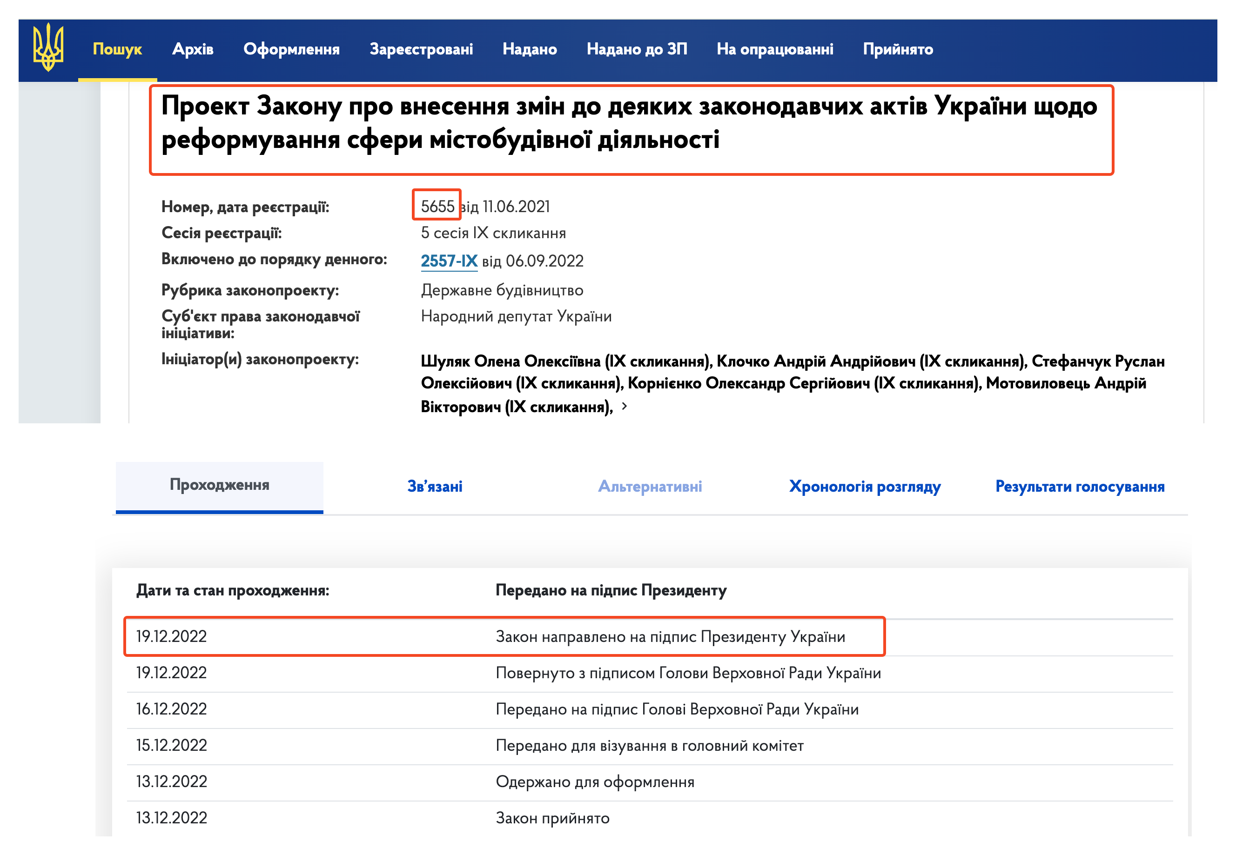Navigate to the Надано section
This screenshot has width=1236, height=855.
(x=529, y=49)
